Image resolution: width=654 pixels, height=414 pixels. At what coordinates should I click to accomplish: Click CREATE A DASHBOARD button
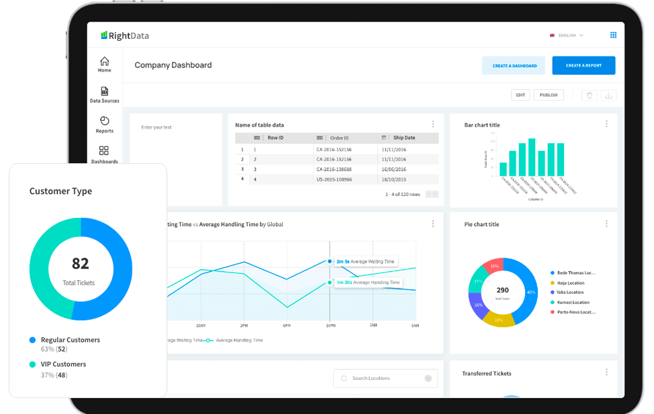(x=514, y=66)
